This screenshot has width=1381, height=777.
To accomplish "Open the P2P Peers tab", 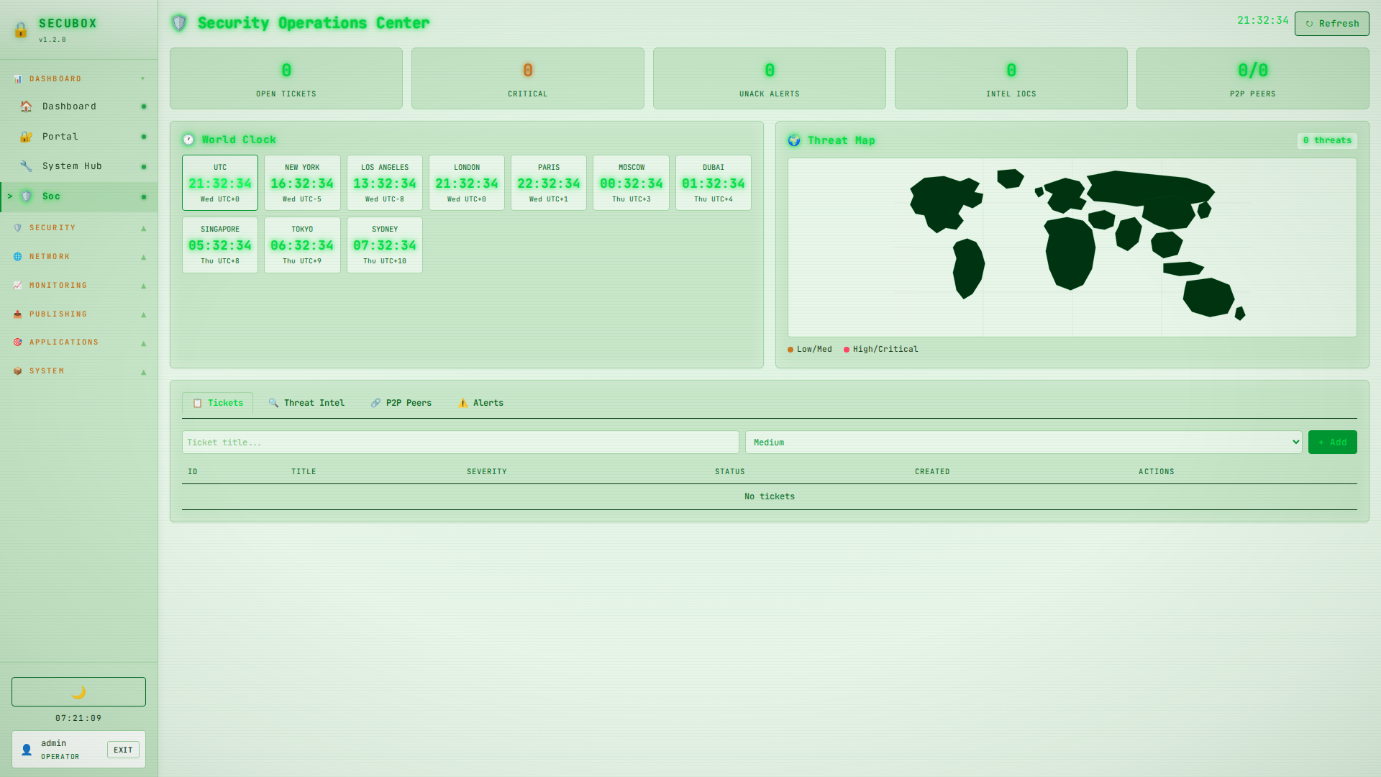I will 401,403.
